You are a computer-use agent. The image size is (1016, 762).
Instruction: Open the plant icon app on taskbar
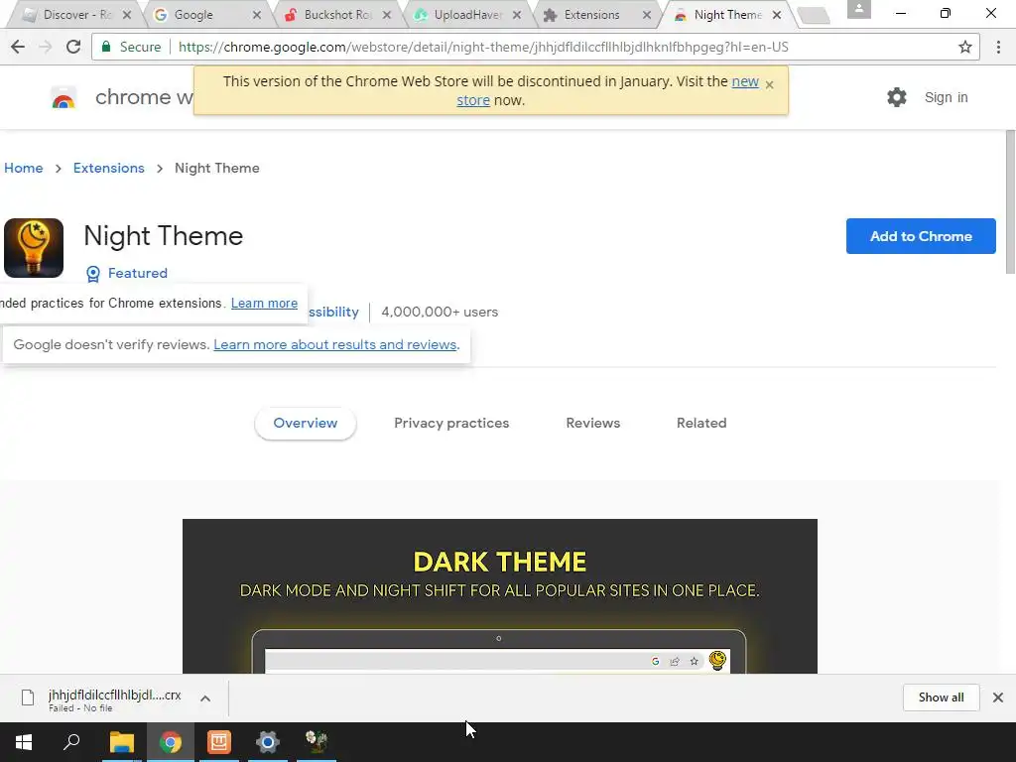[317, 742]
